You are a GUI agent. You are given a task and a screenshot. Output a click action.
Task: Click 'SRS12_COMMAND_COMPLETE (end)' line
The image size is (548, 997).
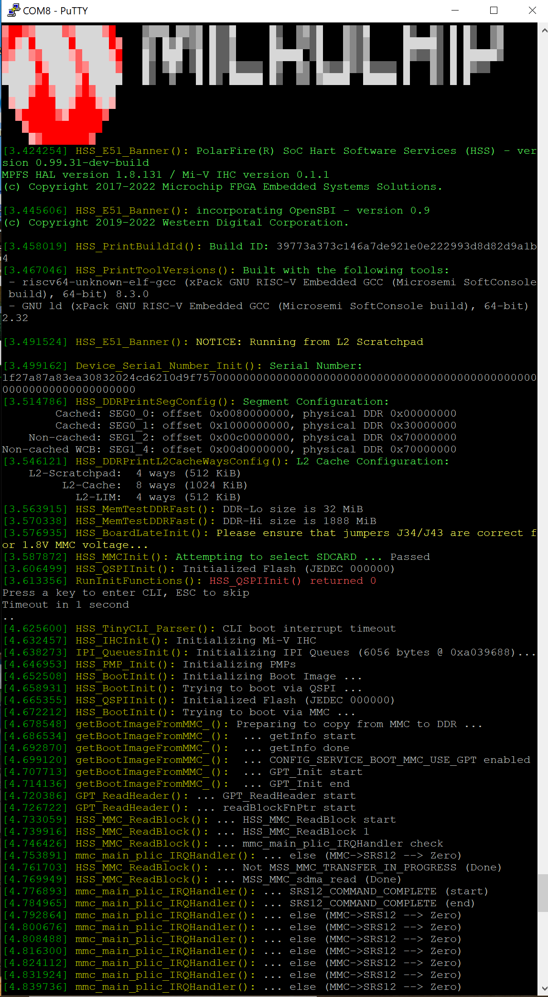369,903
